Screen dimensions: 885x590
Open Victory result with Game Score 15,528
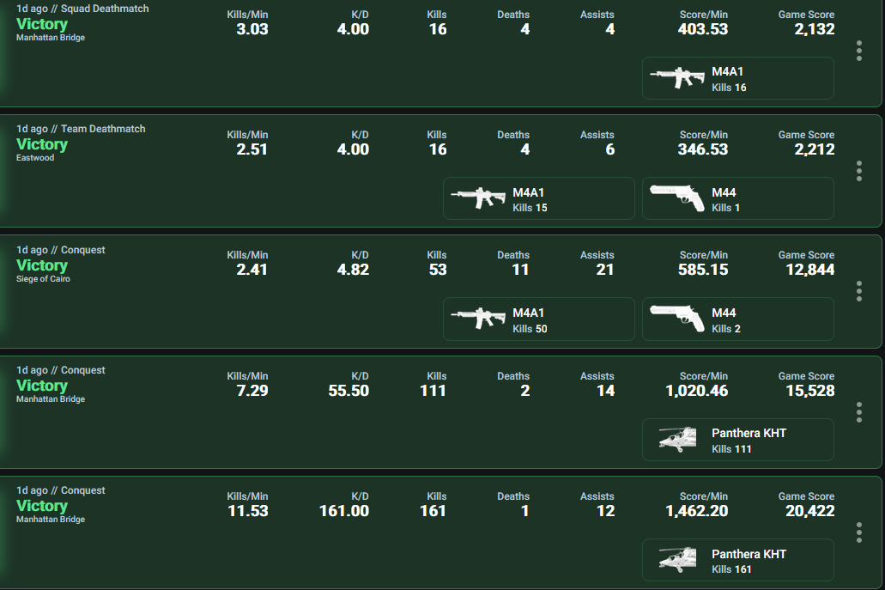[42, 386]
